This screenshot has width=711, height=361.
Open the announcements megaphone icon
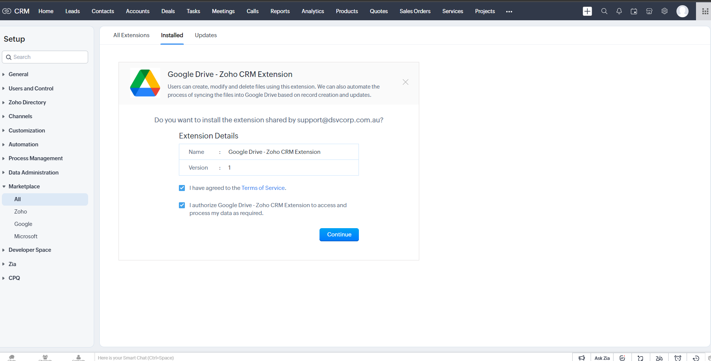(582, 358)
